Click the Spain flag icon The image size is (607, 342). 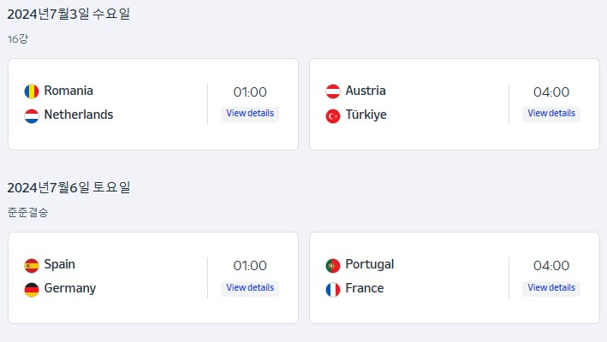tap(32, 266)
